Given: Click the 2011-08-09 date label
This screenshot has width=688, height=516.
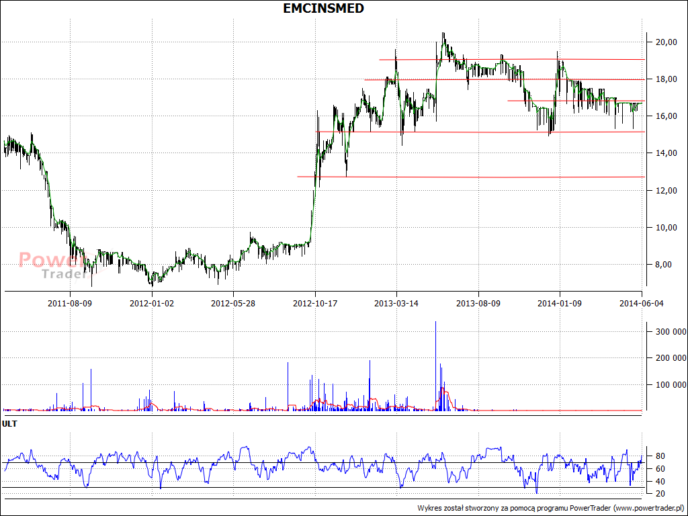Looking at the screenshot, I should 70,303.
